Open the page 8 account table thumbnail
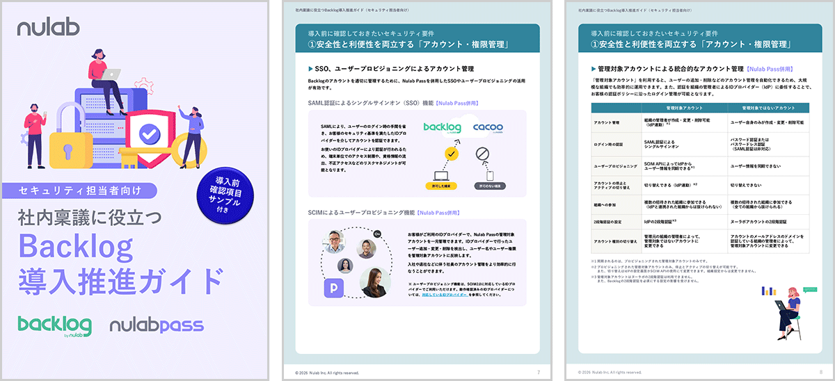Screen dimensions: 835x381 coord(700,190)
